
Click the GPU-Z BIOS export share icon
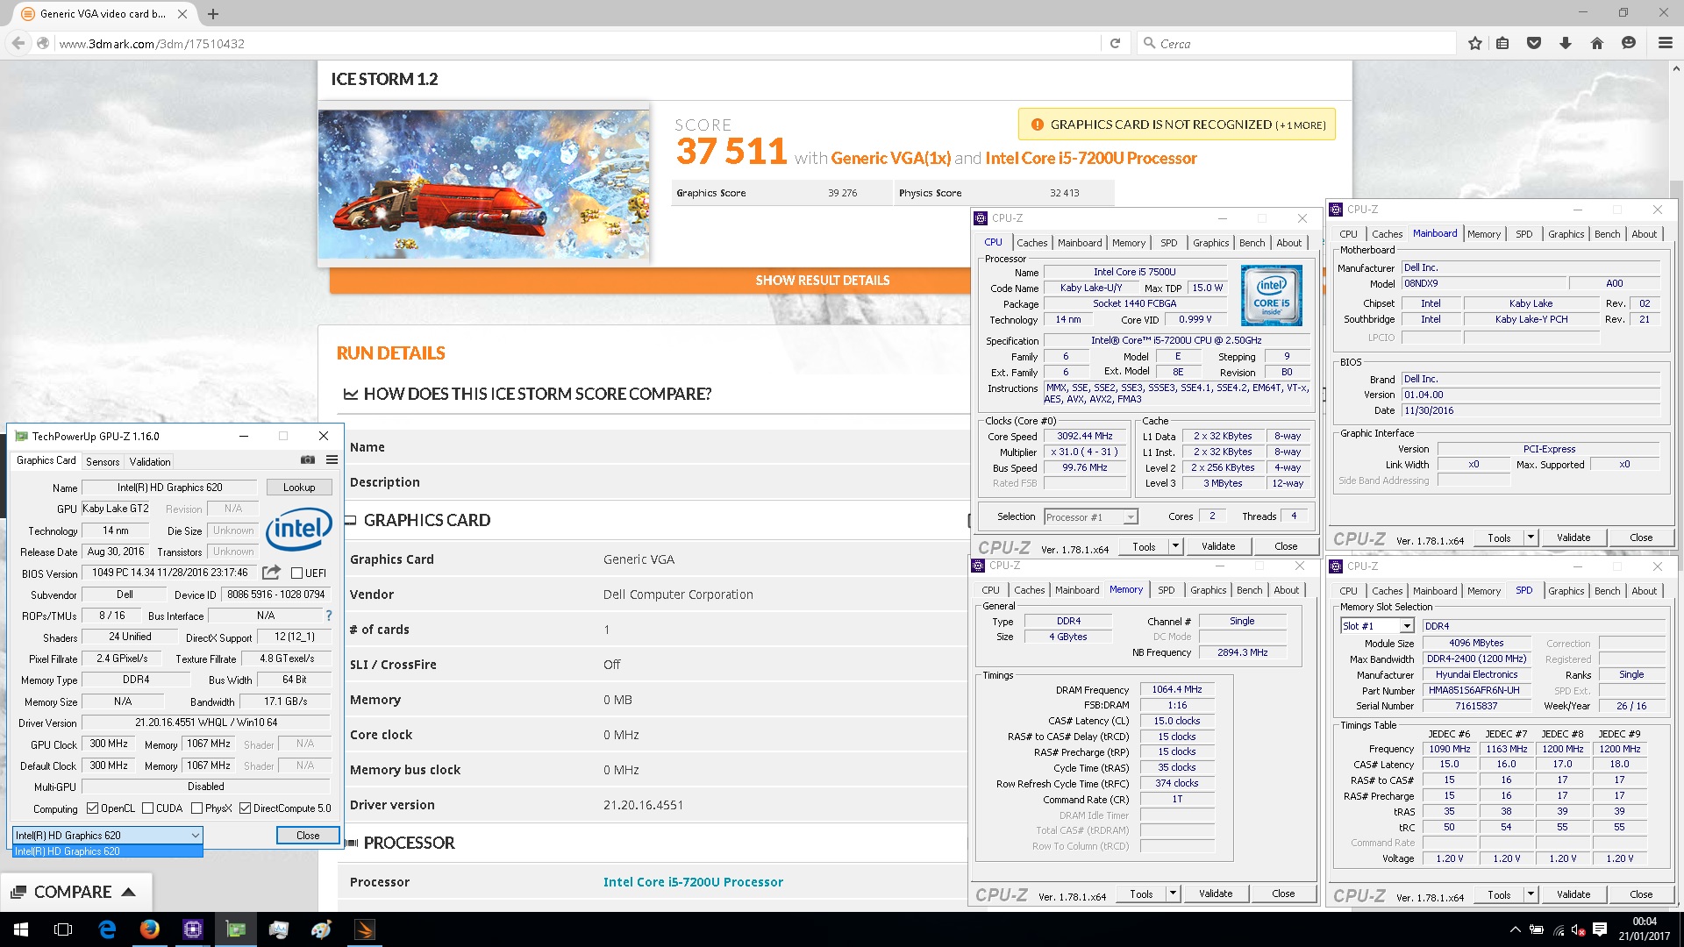click(x=271, y=573)
